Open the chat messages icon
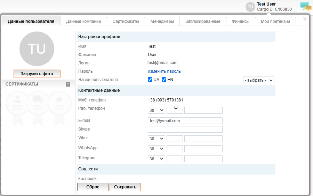Viewport: 313px width, 196px height. coord(305,6)
